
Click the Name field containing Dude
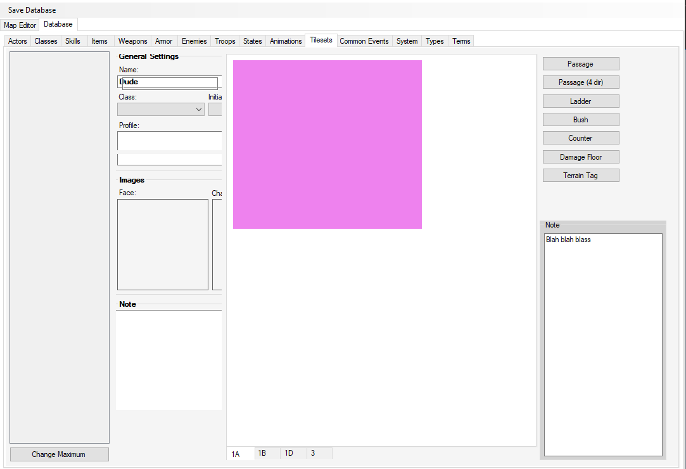[169, 82]
